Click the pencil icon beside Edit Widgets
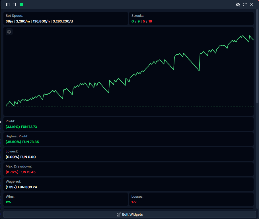 pyautogui.click(x=119, y=214)
